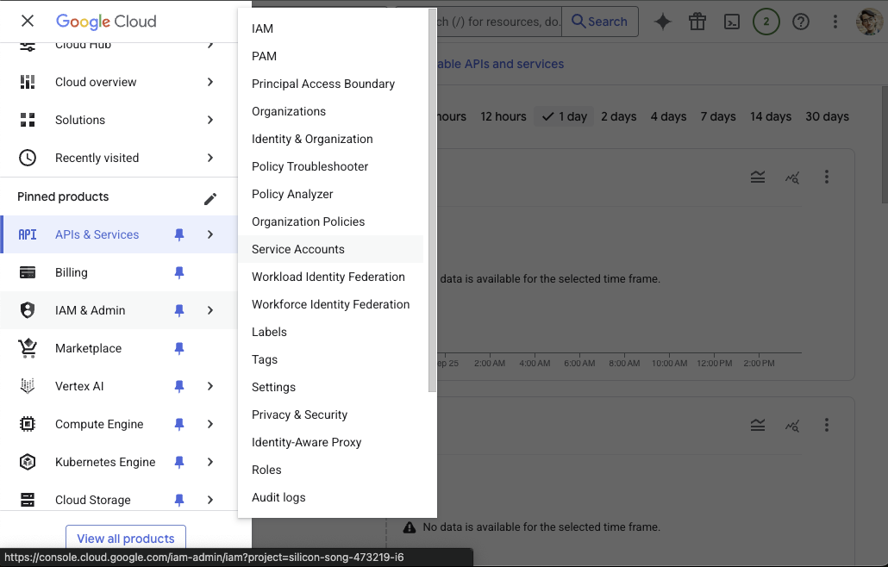Expand the Compute Engine submenu chevron

point(210,424)
